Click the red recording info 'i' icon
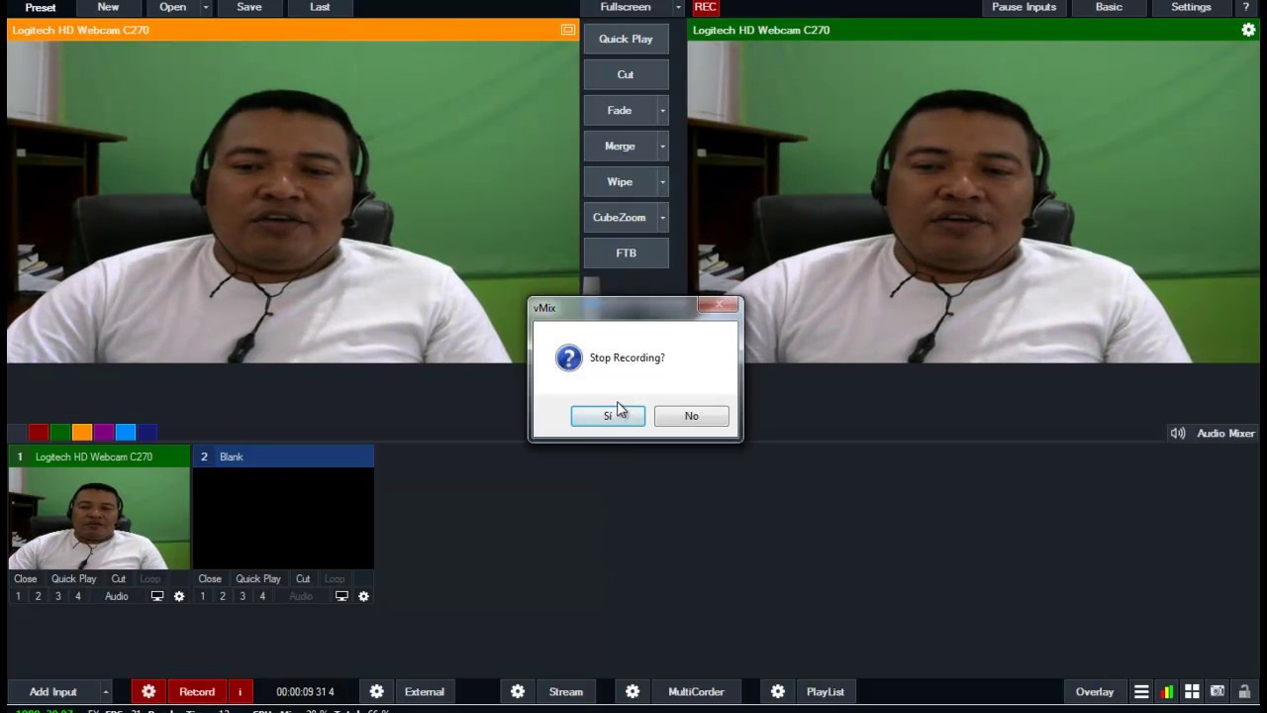This screenshot has height=713, width=1267. 240,691
